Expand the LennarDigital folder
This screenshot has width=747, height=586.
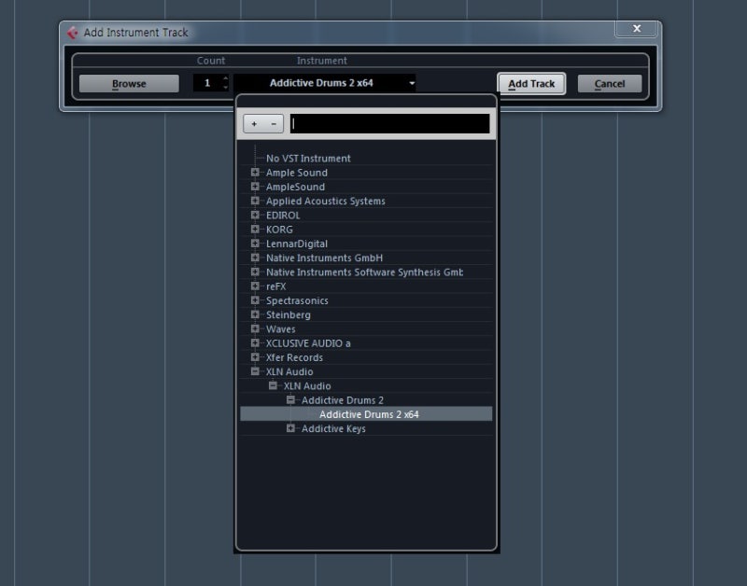pos(255,244)
